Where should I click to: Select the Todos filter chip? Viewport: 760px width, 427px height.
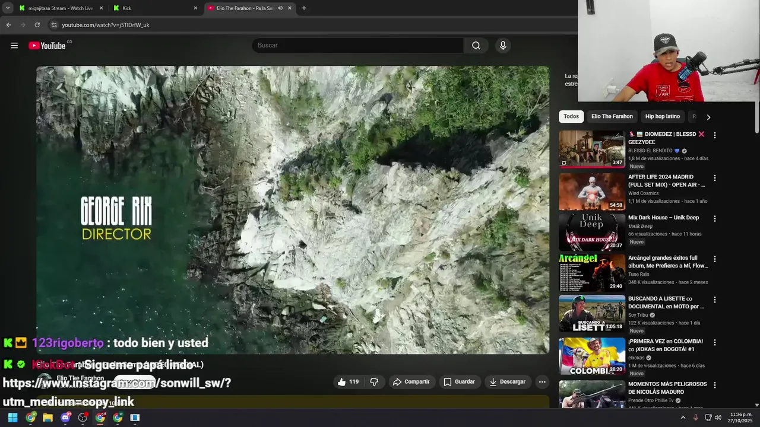571,116
